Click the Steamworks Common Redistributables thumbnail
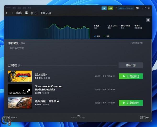This screenshot has height=127, width=157. tap(20, 89)
